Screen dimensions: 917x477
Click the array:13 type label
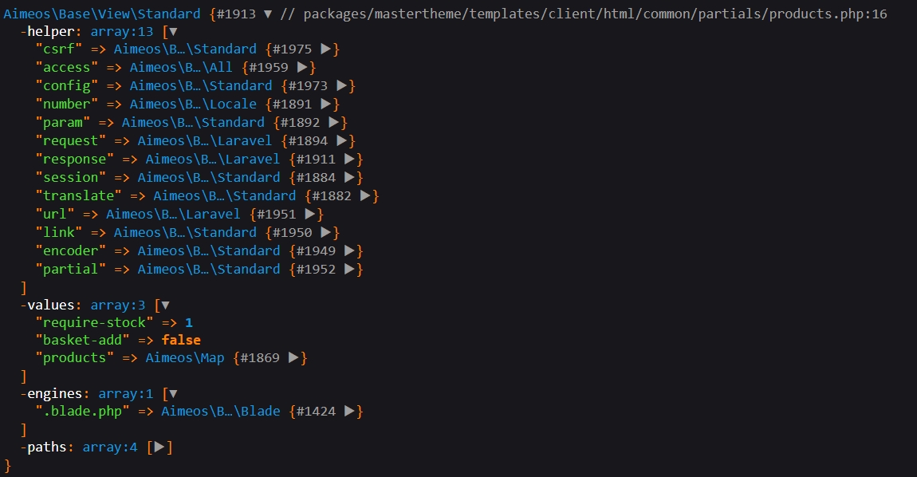(122, 32)
